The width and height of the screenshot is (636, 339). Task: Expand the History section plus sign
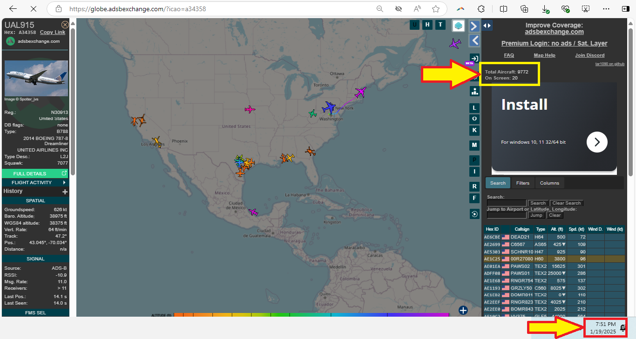coord(65,192)
